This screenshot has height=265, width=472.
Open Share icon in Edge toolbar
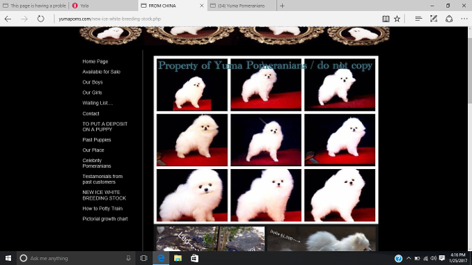pos(449,19)
